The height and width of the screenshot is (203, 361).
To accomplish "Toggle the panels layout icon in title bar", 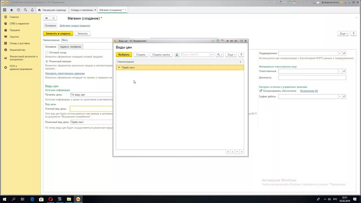I will (318, 2).
